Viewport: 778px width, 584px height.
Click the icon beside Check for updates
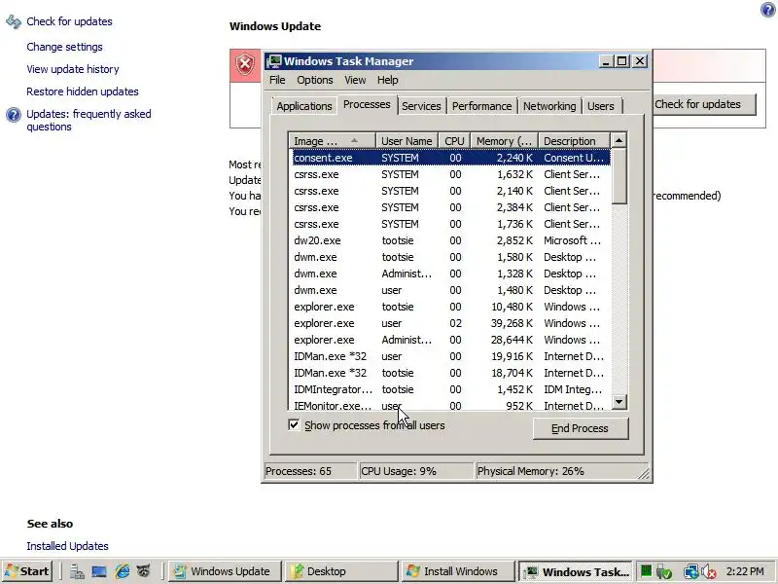click(x=14, y=21)
